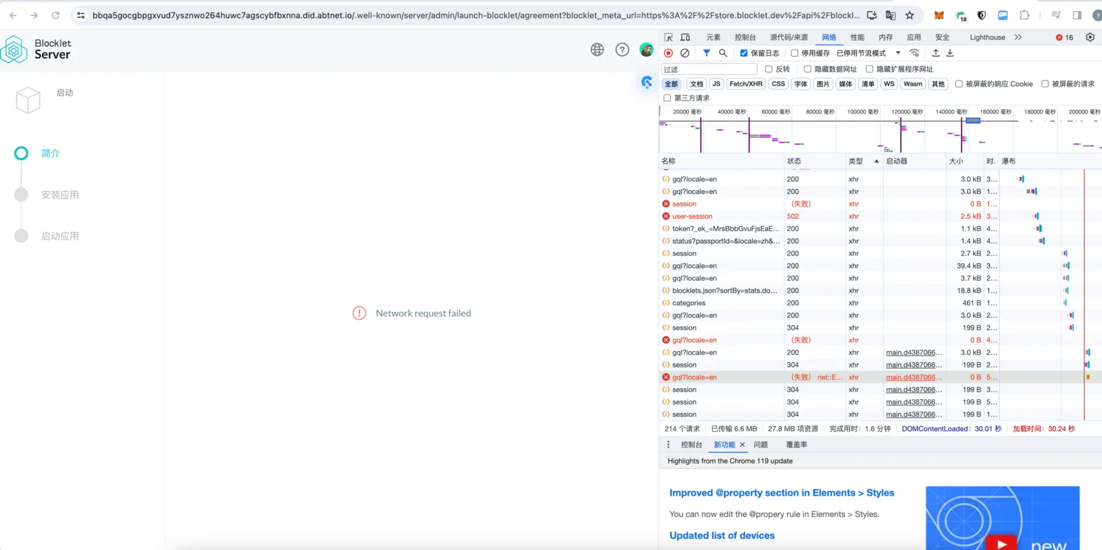Switch to the 元素 Elements tab
1102x550 pixels.
[x=714, y=37]
